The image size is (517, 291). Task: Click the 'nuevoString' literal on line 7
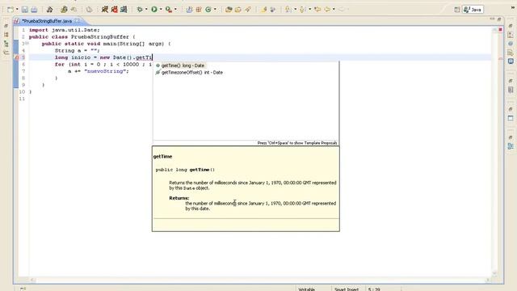tap(106, 71)
